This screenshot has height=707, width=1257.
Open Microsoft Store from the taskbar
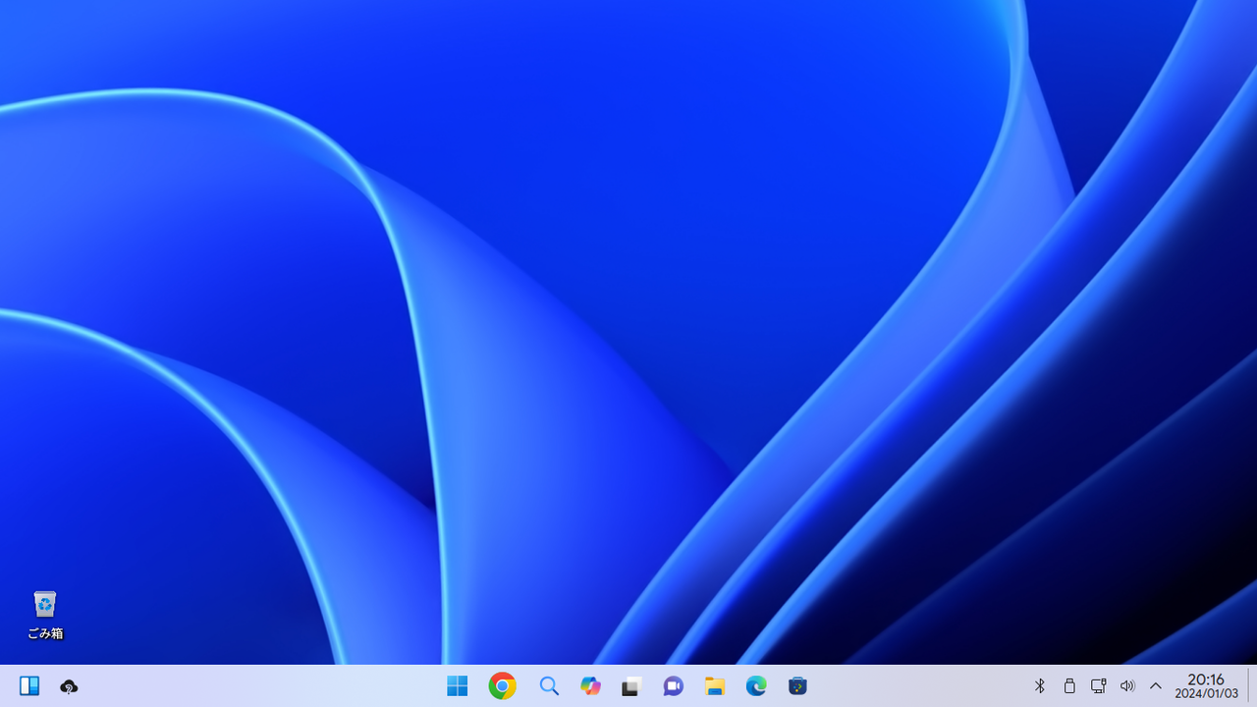(x=797, y=686)
